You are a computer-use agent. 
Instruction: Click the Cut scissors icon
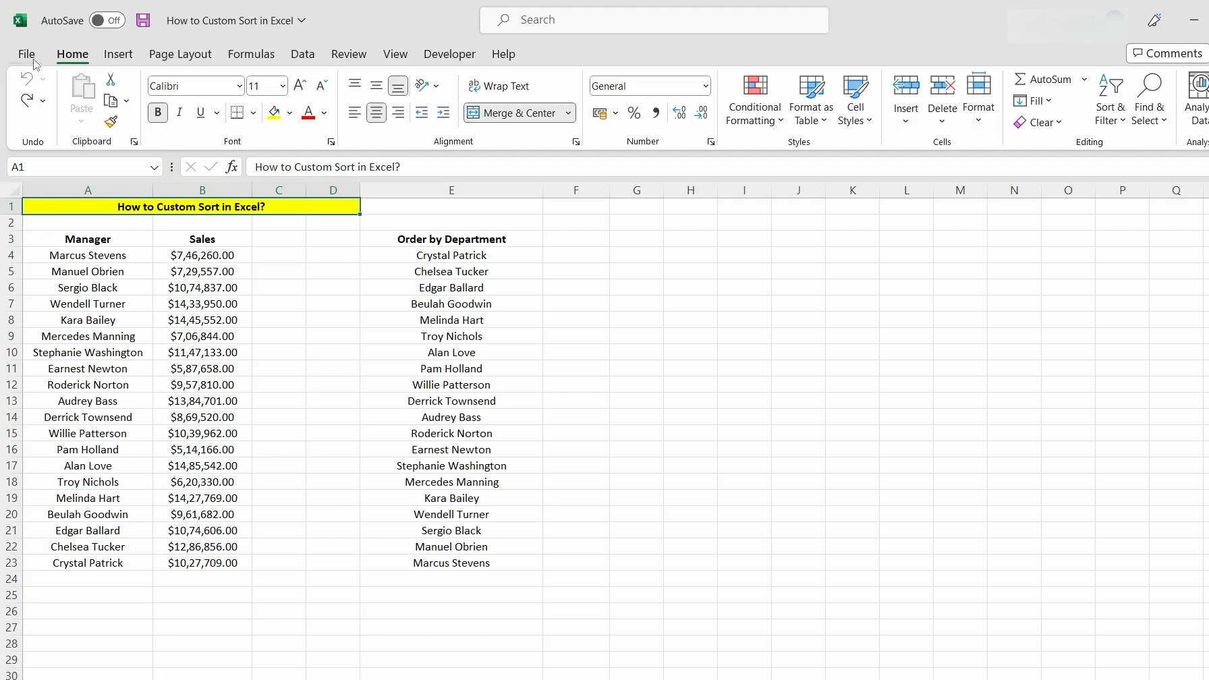coord(111,80)
